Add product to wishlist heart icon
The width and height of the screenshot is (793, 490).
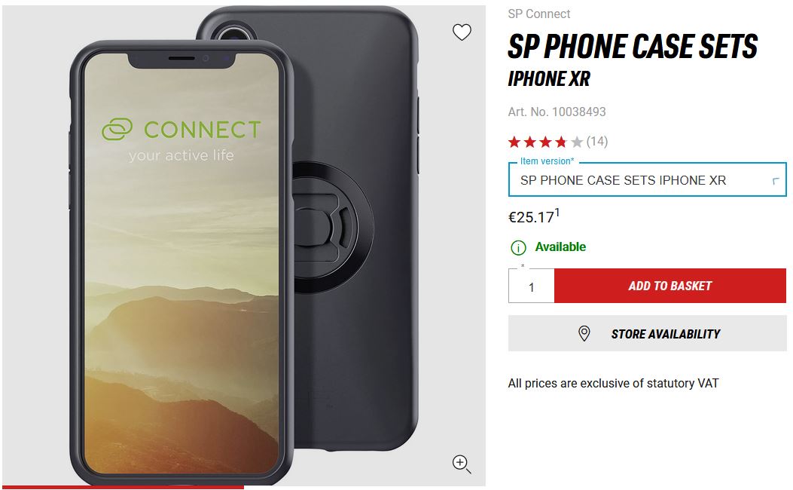(x=461, y=32)
